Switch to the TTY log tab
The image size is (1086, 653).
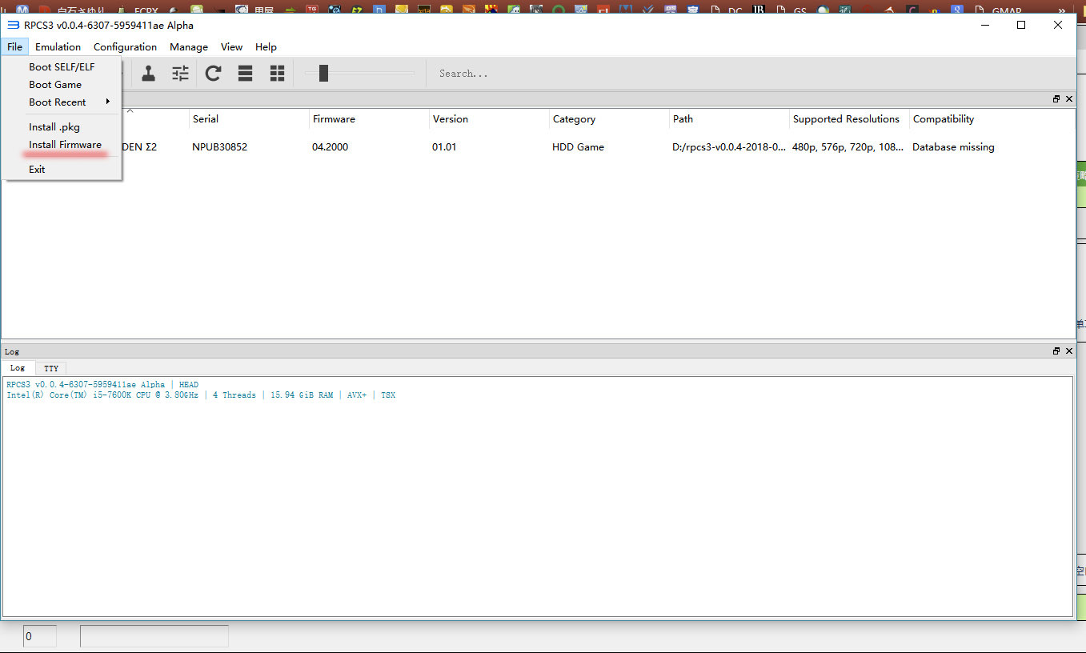[51, 368]
